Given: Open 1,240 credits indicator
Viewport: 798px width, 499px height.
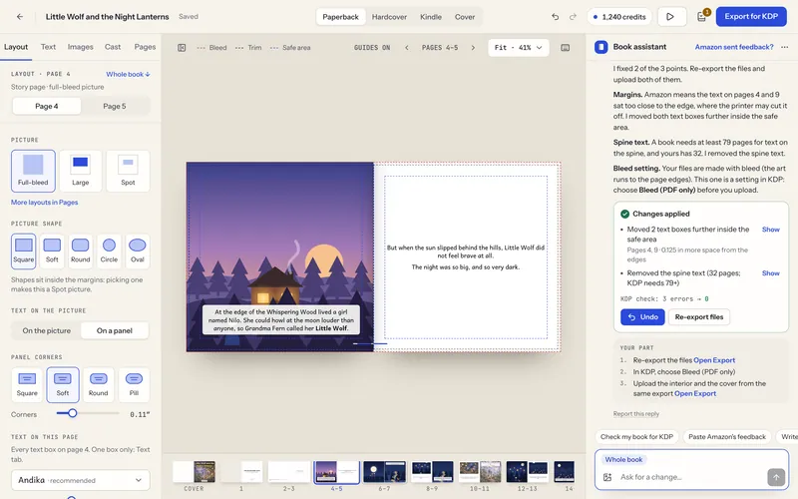Looking at the screenshot, I should [x=619, y=17].
